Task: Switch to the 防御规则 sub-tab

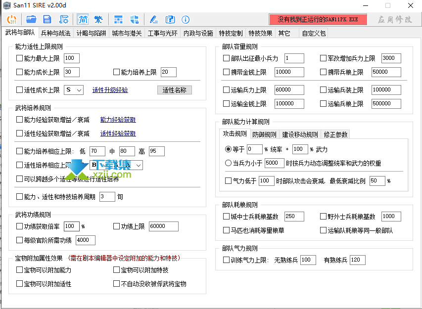Action: click(264, 134)
